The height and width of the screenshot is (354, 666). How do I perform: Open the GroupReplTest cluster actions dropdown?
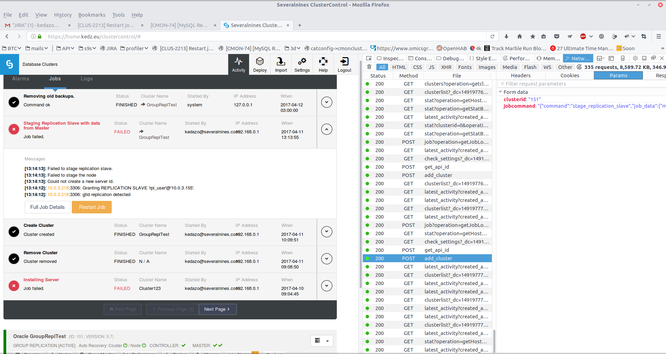tap(322, 341)
